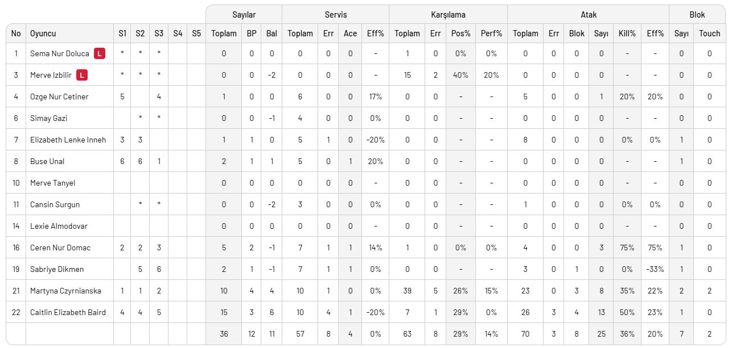This screenshot has width=732, height=348.
Task: Select the S5 set column header
Action: (196, 33)
